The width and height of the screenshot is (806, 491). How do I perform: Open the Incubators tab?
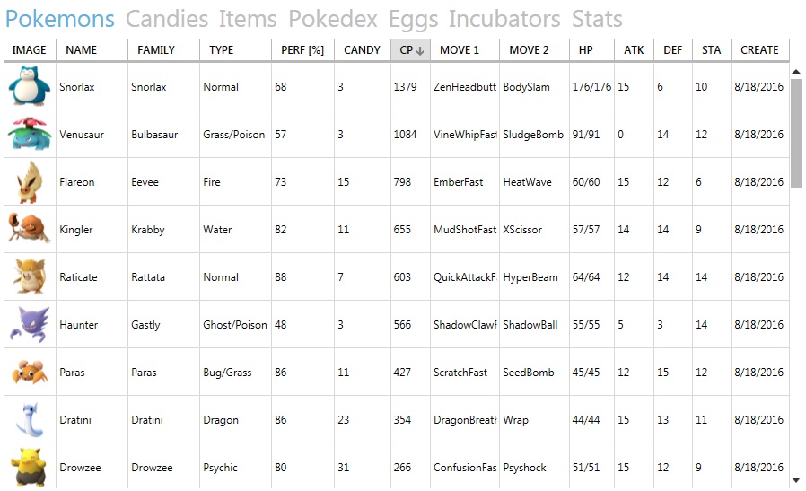pyautogui.click(x=504, y=20)
